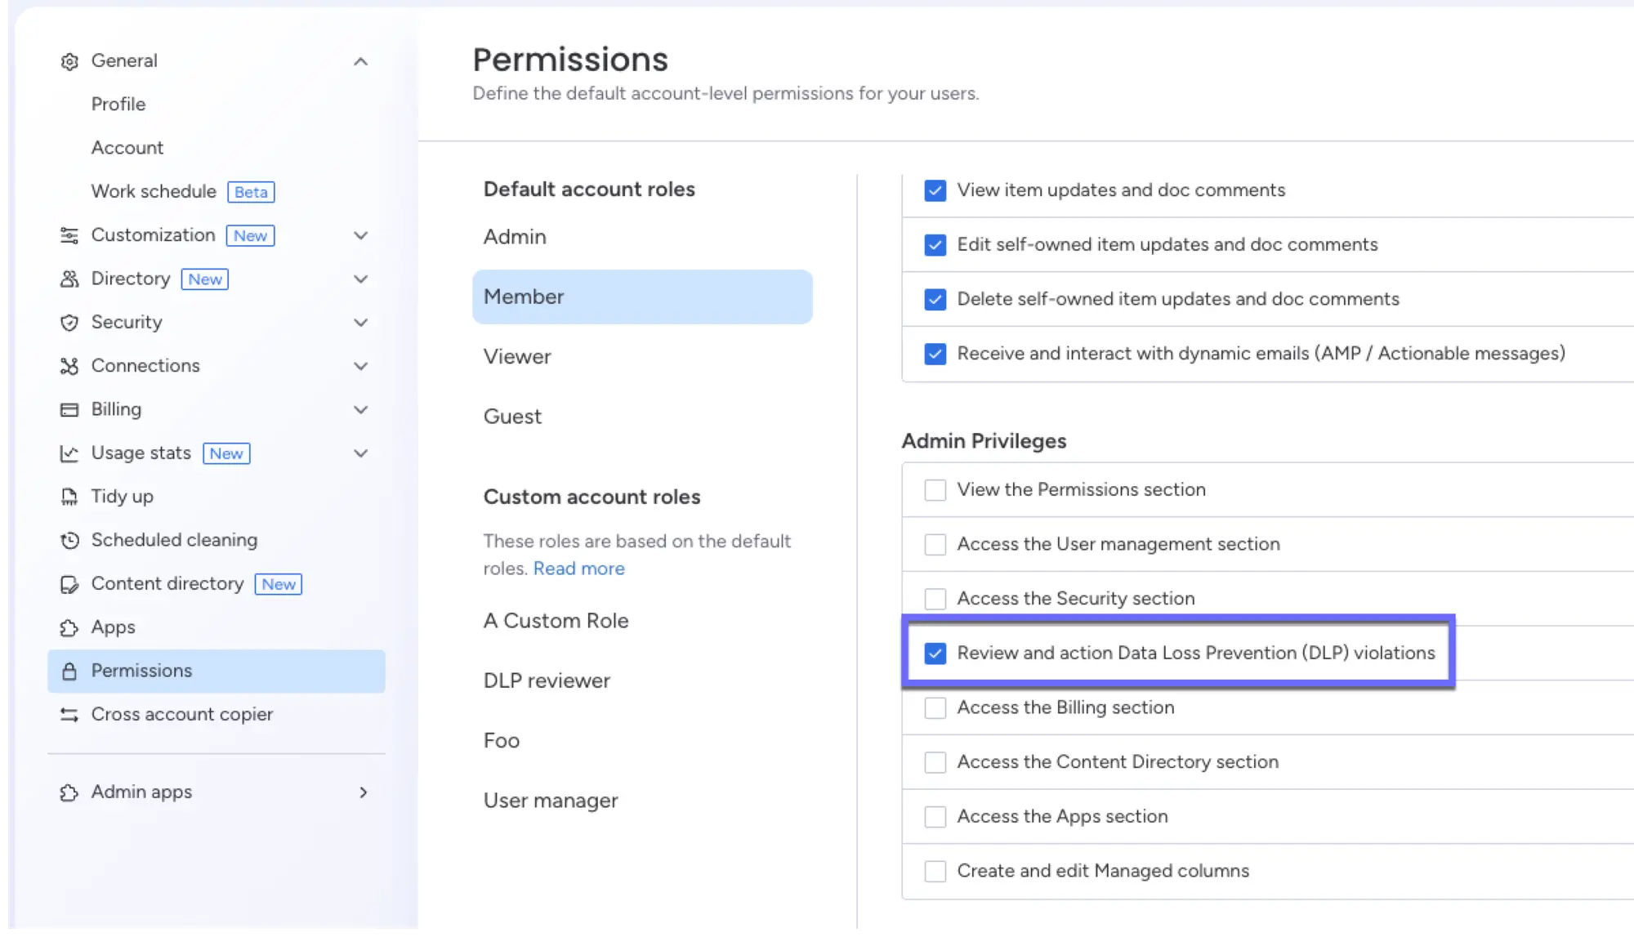Click the General gear icon
This screenshot has width=1634, height=937.
[x=69, y=61]
